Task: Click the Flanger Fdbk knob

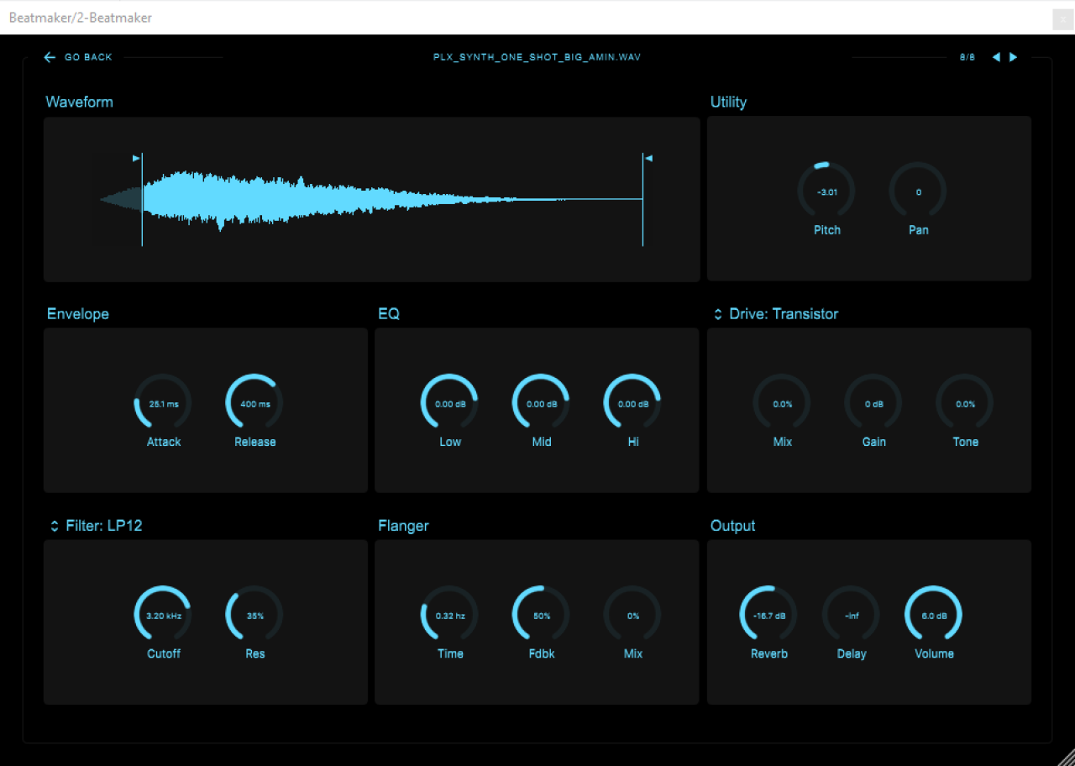Action: [x=541, y=615]
